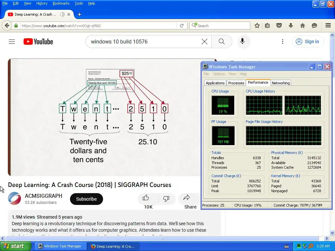The height and width of the screenshot is (251, 335).
Task: Go back using the browser back arrow
Action: click(7, 25)
